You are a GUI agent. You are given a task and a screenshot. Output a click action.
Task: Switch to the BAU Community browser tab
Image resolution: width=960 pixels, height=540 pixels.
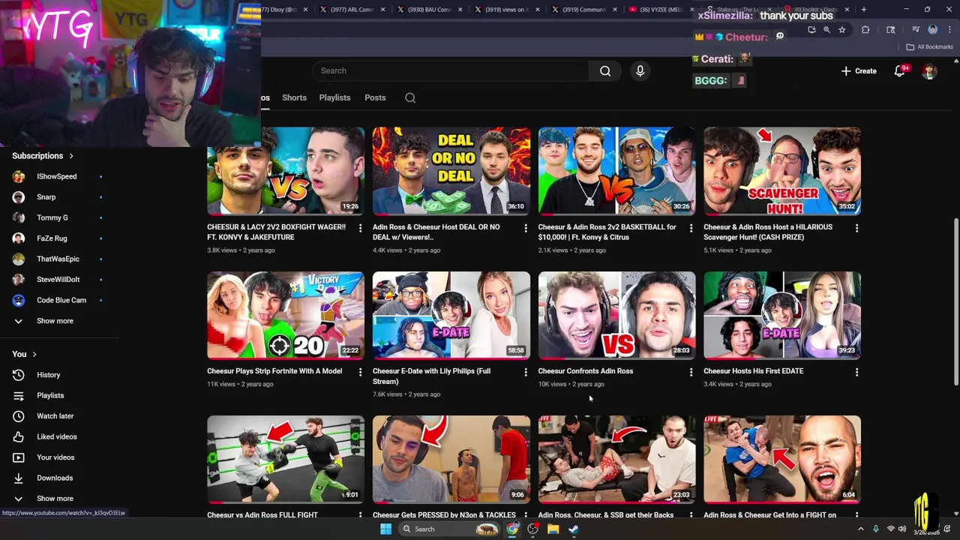(429, 10)
